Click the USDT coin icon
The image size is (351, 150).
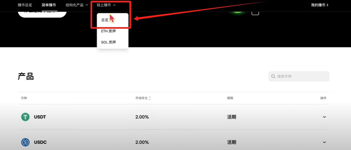pyautogui.click(x=25, y=117)
